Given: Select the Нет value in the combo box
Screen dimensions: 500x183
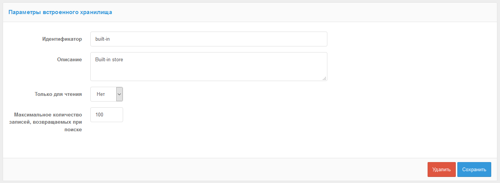Looking at the screenshot, I should pos(101,94).
